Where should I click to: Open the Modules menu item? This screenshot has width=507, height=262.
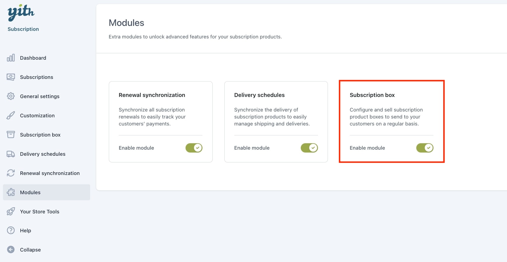coord(46,192)
